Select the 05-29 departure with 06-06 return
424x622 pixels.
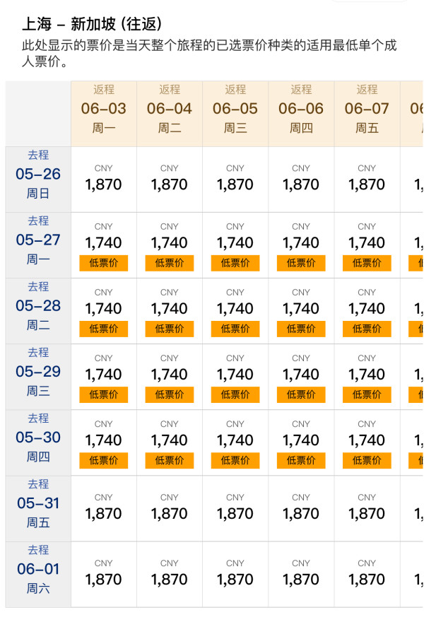pyautogui.click(x=301, y=377)
